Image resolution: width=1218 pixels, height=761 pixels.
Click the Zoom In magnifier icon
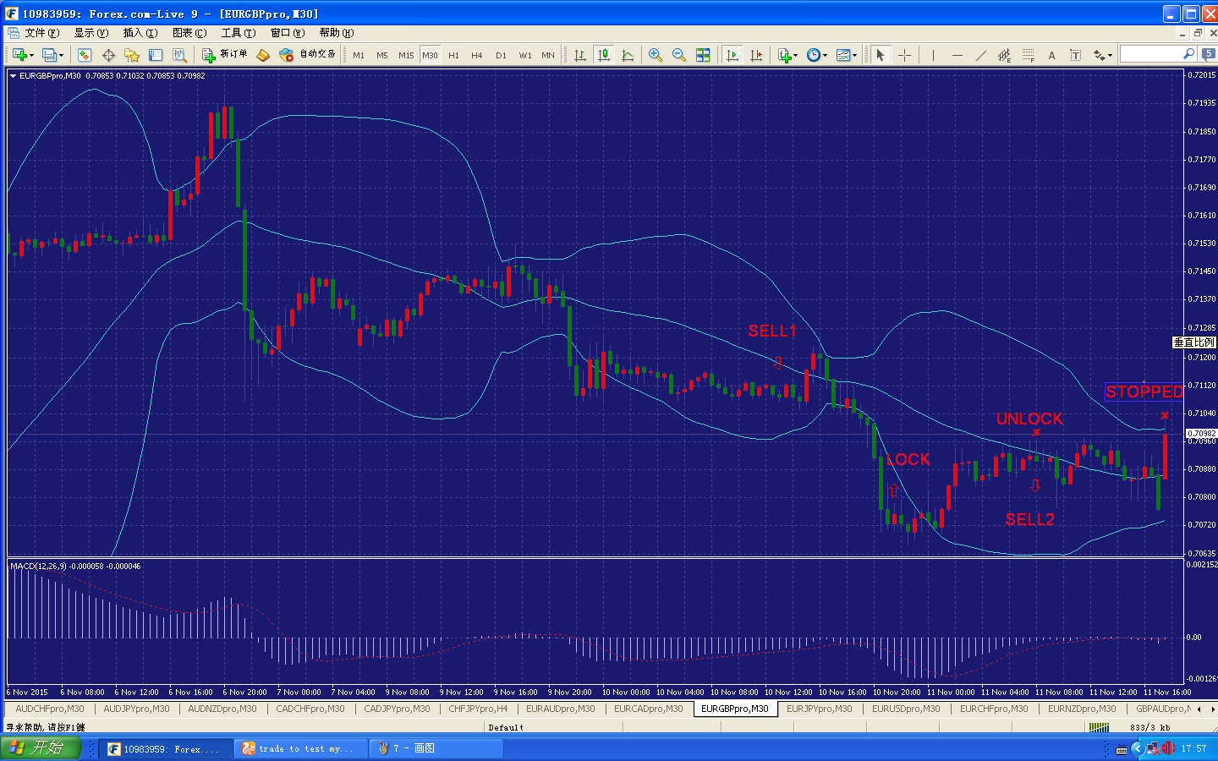(x=655, y=55)
